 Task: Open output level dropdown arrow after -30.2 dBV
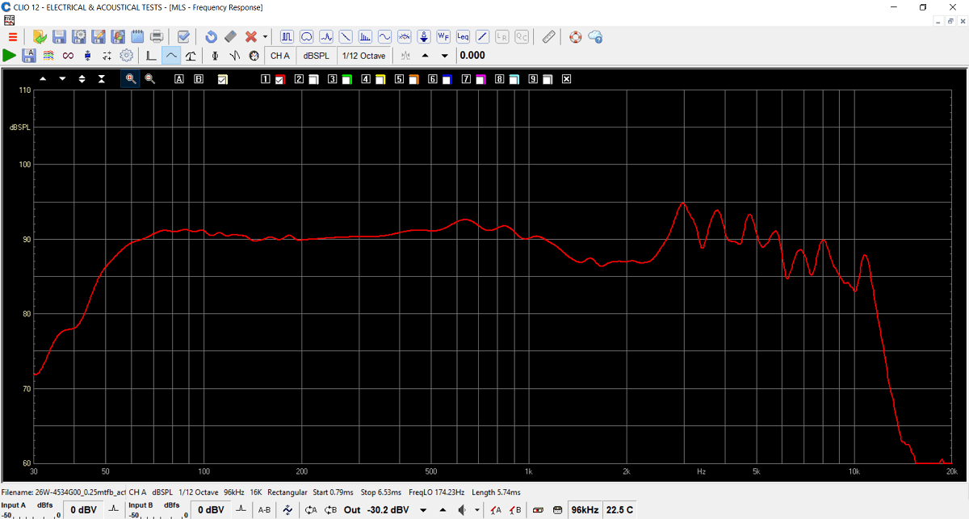423,510
